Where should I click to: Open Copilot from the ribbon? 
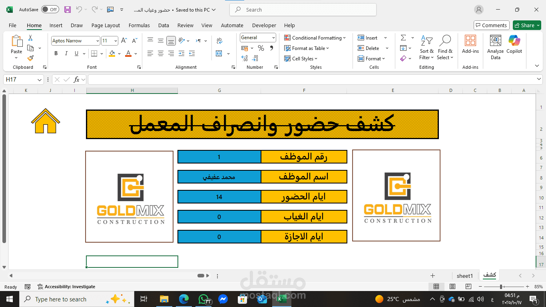coord(514,44)
